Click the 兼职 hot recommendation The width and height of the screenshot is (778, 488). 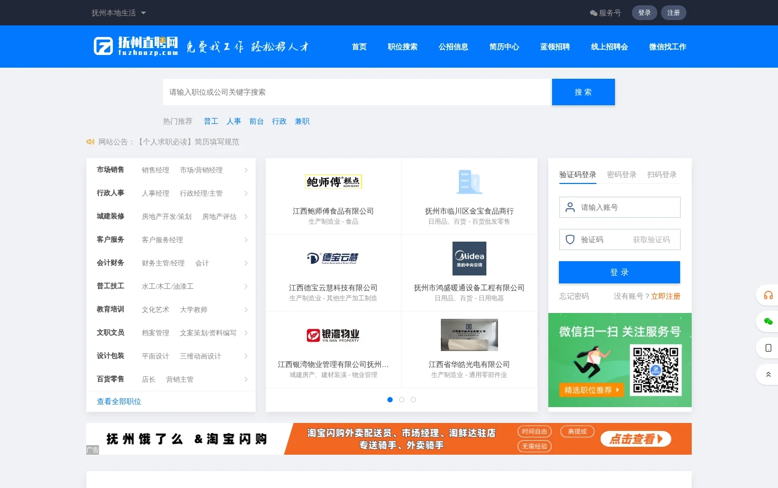(x=302, y=121)
